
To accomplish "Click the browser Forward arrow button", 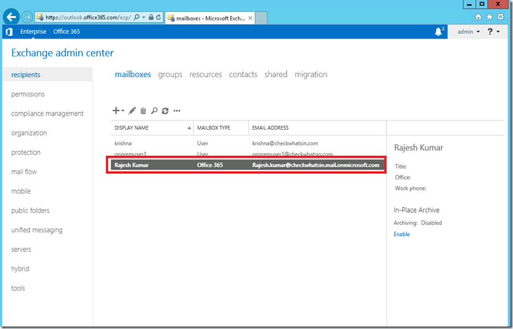I will coord(27,17).
